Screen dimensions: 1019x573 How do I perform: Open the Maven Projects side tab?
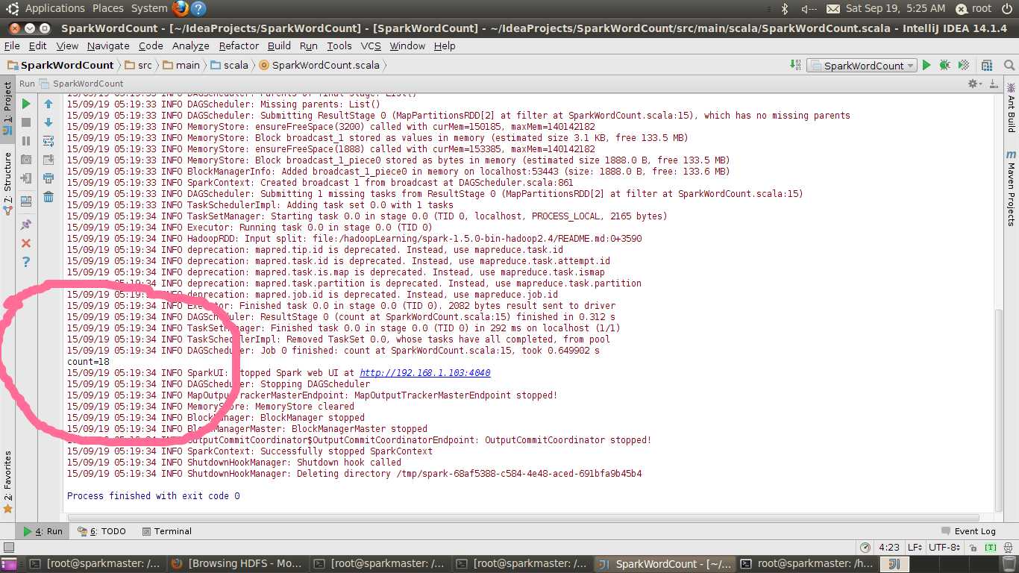(1012, 188)
